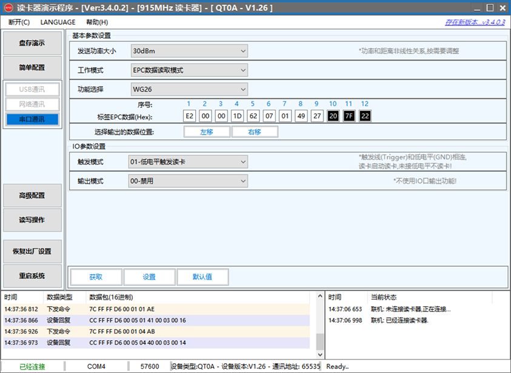This screenshot has width=511, height=373.
Task: Open the 帮助(H) menu
Action: [97, 22]
